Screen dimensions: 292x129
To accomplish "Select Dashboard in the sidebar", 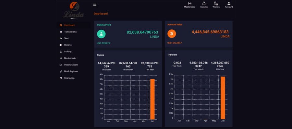I will point(69,25).
